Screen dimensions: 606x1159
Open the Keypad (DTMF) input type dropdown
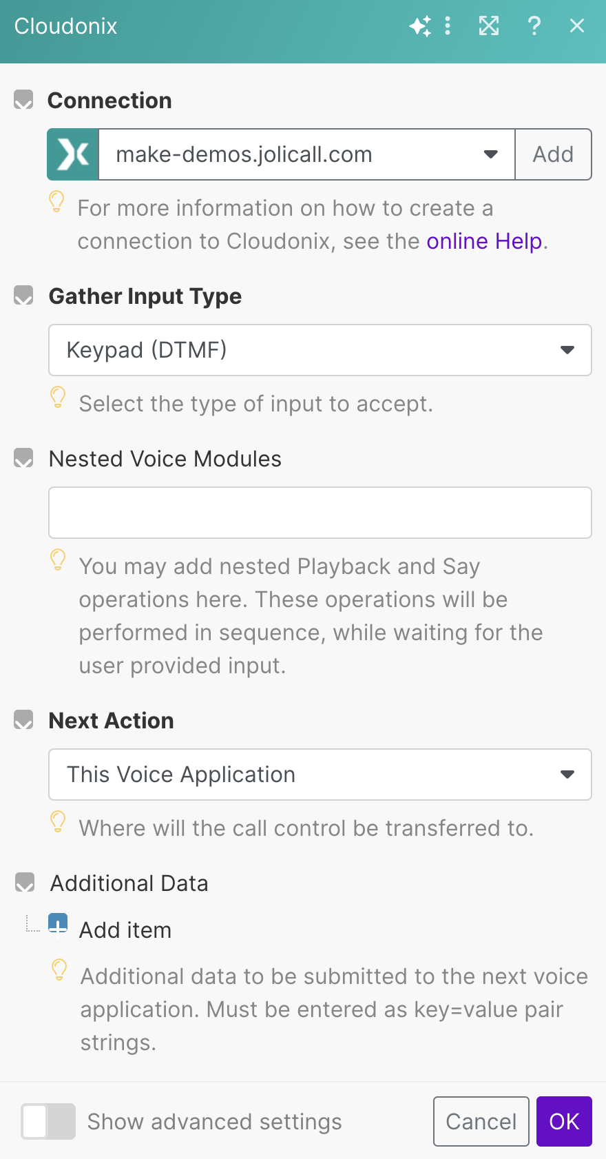click(320, 350)
